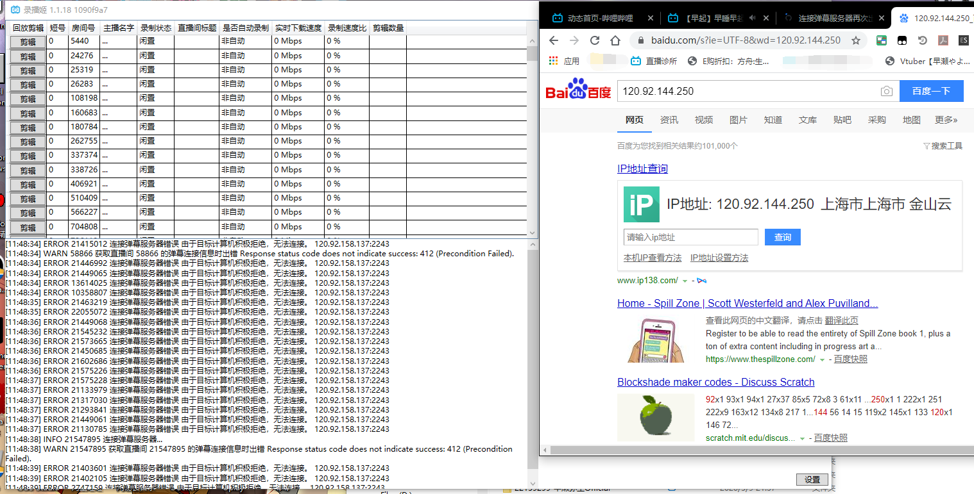Click the back navigation arrow in Chrome
This screenshot has width=974, height=494.
tap(553, 40)
